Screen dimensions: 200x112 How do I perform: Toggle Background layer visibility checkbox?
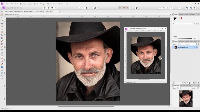(x=197, y=47)
